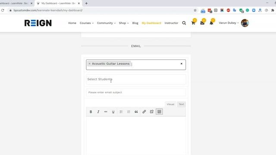
Task: Insert a link in the email body
Action: pos(144,112)
